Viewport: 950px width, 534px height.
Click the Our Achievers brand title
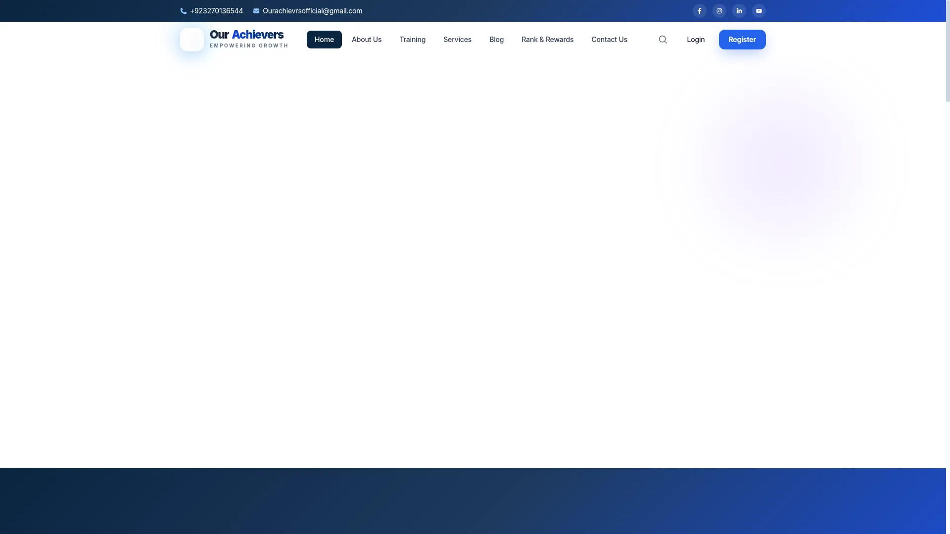click(246, 35)
